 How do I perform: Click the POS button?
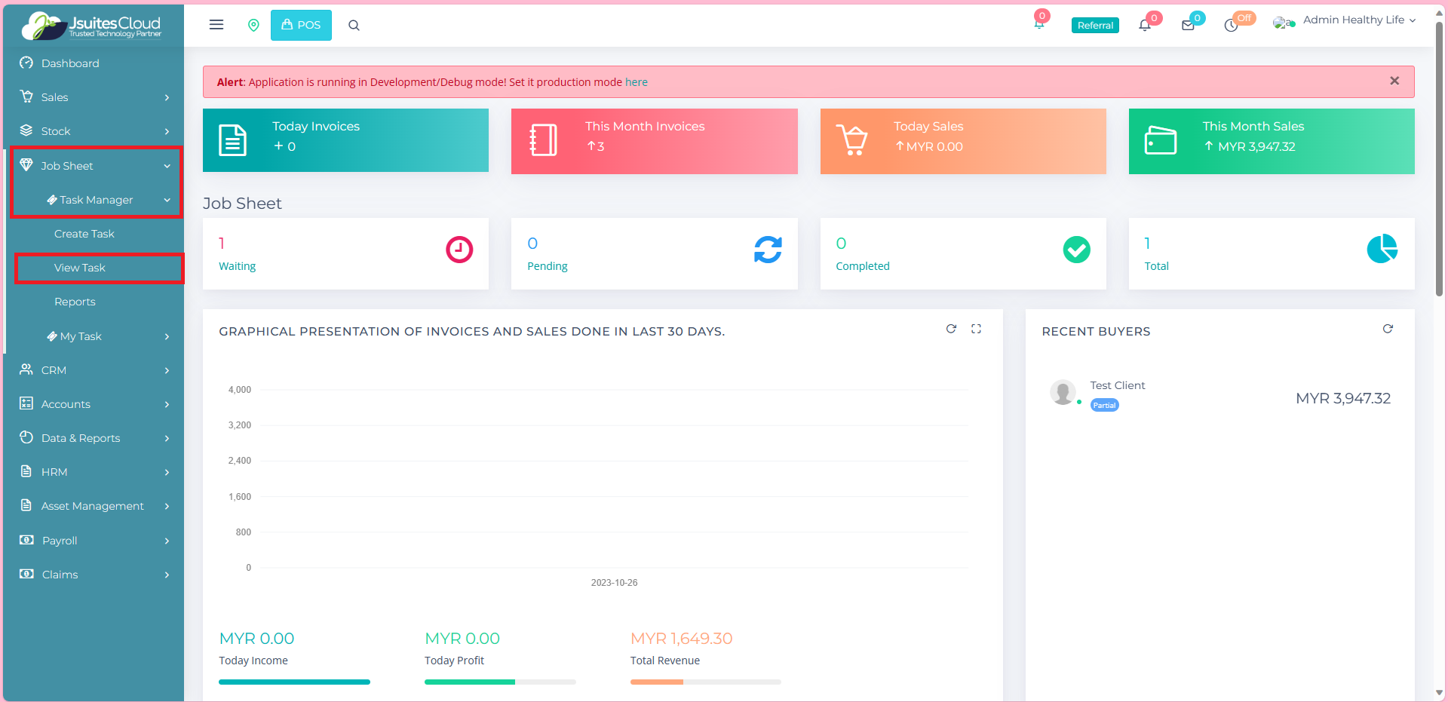coord(301,26)
